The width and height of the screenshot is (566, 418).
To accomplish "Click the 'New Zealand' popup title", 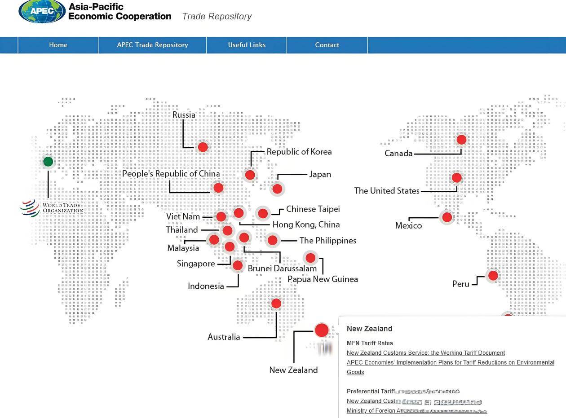I will (370, 329).
